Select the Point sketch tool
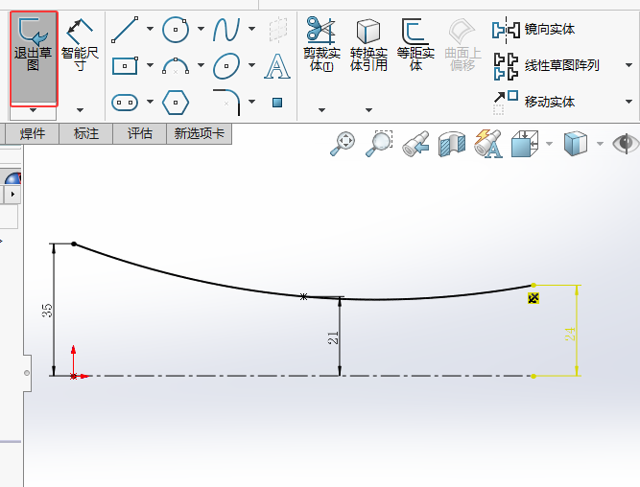640x487 pixels. 277,103
